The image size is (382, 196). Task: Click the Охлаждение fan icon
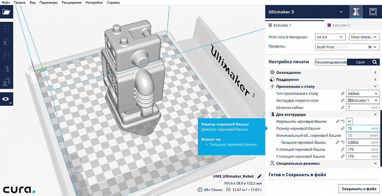click(x=272, y=72)
